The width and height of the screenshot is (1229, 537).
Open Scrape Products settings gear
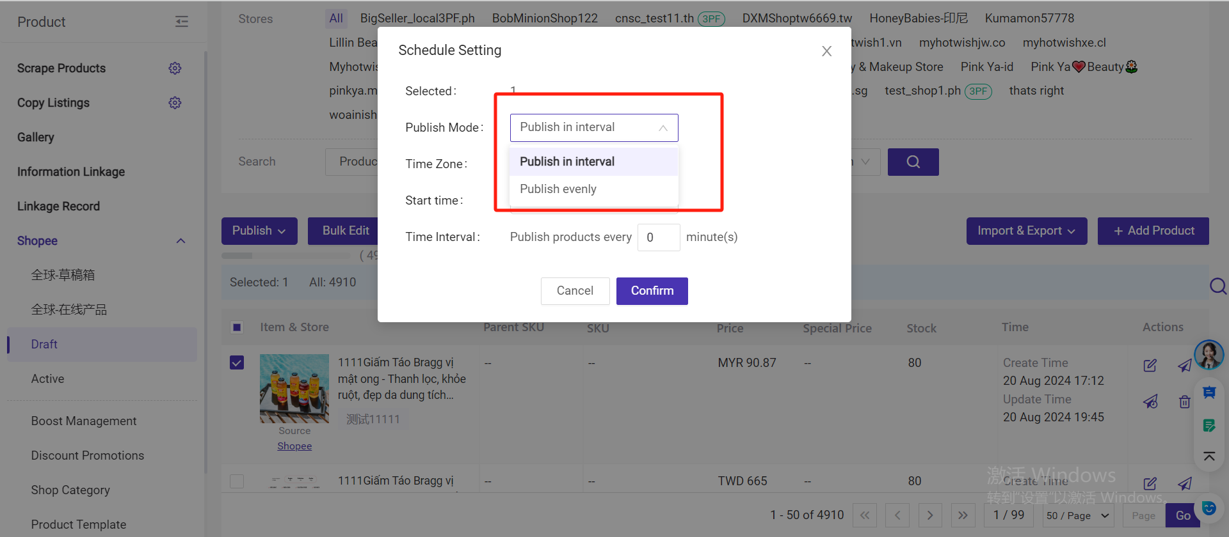pyautogui.click(x=175, y=68)
